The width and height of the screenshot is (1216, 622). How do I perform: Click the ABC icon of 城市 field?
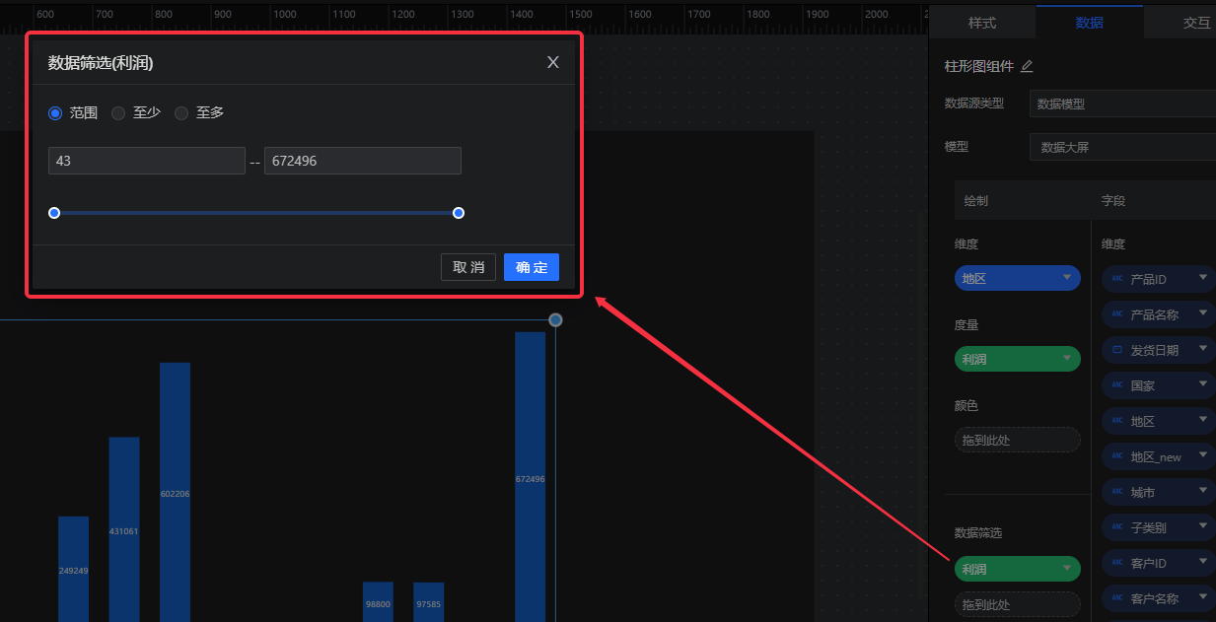pyautogui.click(x=1117, y=492)
